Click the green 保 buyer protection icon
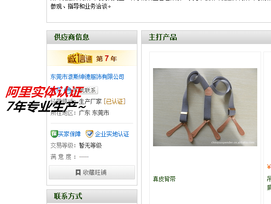This screenshot has width=271, height=204. pos(54,134)
